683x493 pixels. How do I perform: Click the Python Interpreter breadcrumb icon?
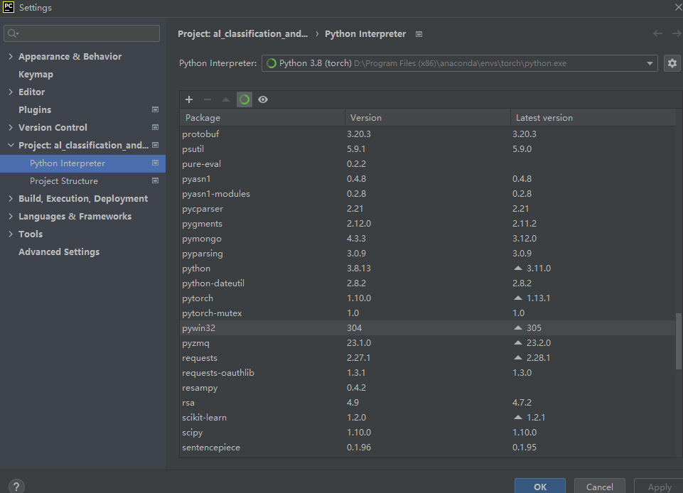point(419,33)
